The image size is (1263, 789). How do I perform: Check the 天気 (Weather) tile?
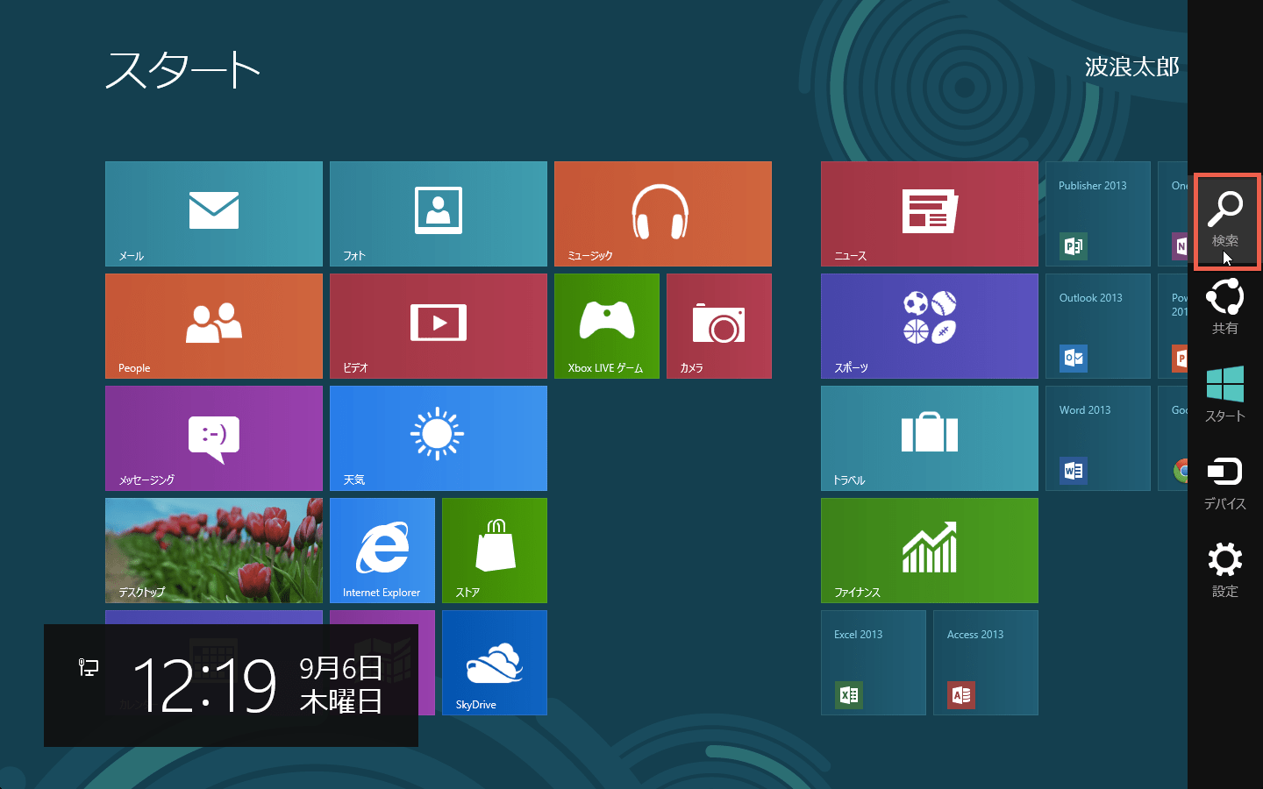coord(439,438)
